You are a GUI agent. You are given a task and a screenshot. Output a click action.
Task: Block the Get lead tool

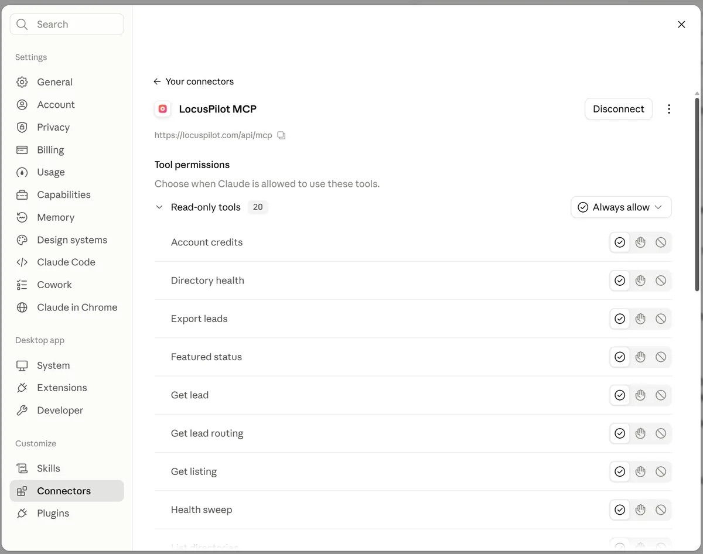pyautogui.click(x=661, y=395)
